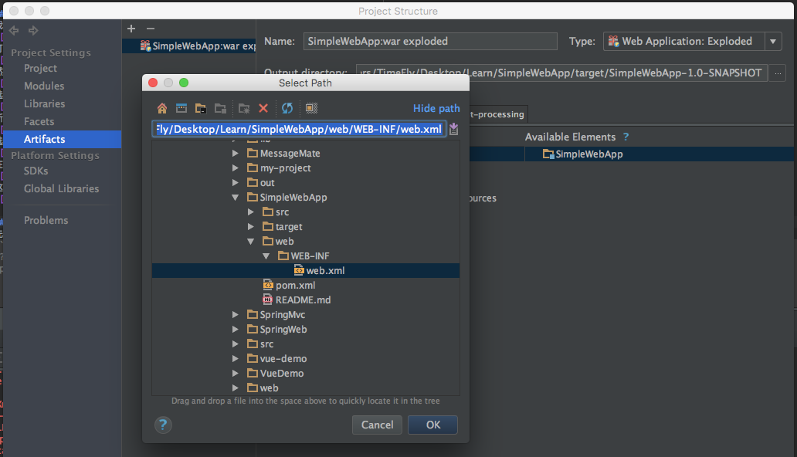This screenshot has height=457, width=797.
Task: Open Facets settings
Action: tap(39, 121)
